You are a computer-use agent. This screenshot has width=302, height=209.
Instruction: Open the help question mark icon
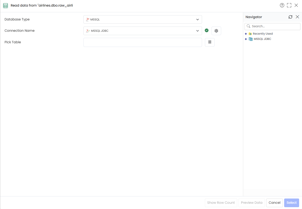[x=282, y=6]
